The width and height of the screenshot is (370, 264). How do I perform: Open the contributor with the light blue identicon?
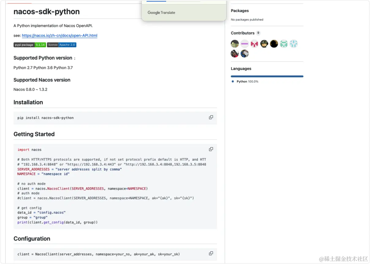click(x=294, y=44)
